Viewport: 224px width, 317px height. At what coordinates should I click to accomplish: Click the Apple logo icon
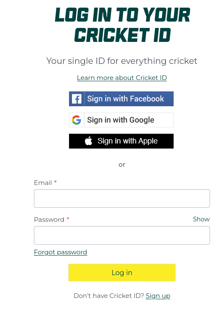(88, 141)
